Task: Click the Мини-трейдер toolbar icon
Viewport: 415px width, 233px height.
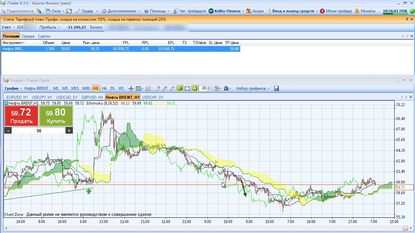Action: [x=336, y=11]
